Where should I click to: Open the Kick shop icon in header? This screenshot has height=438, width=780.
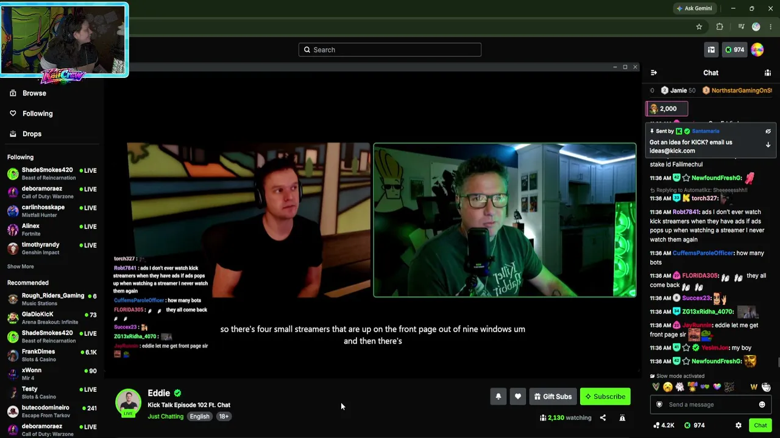tap(711, 50)
